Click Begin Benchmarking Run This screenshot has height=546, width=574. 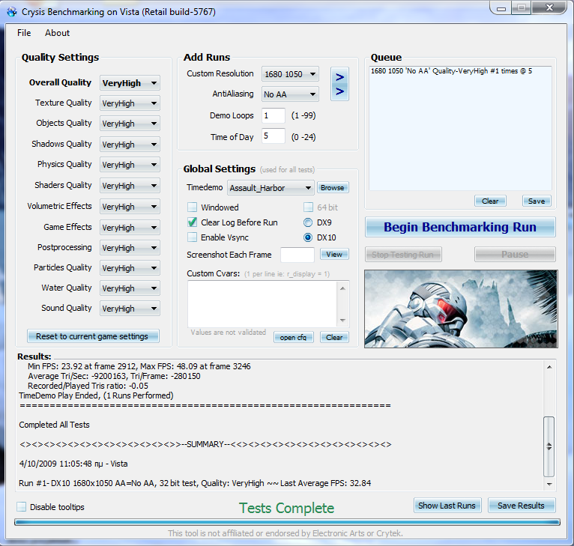pos(460,227)
